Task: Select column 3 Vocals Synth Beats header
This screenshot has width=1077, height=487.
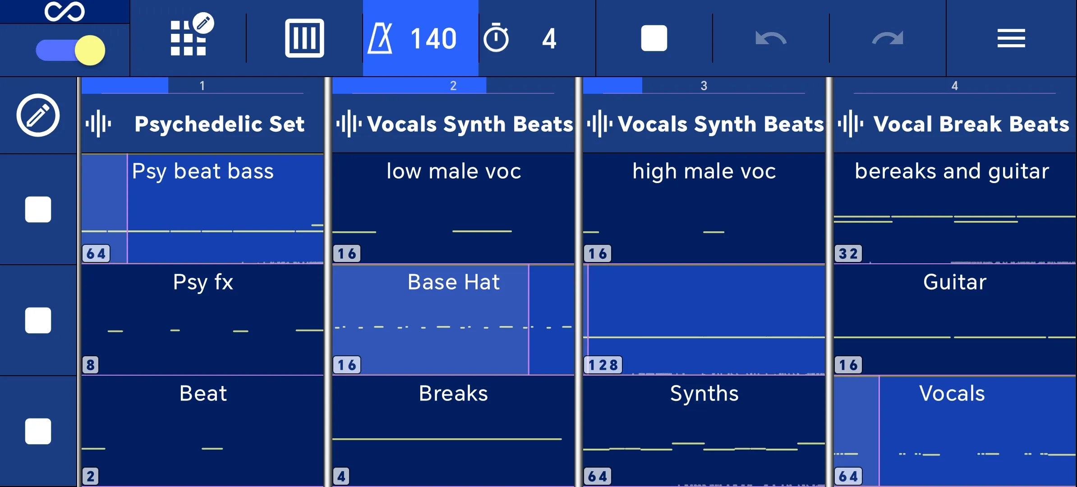Action: coord(704,124)
